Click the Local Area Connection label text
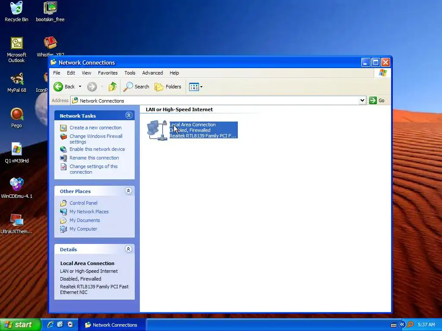The height and width of the screenshot is (331, 442). pyautogui.click(x=193, y=125)
